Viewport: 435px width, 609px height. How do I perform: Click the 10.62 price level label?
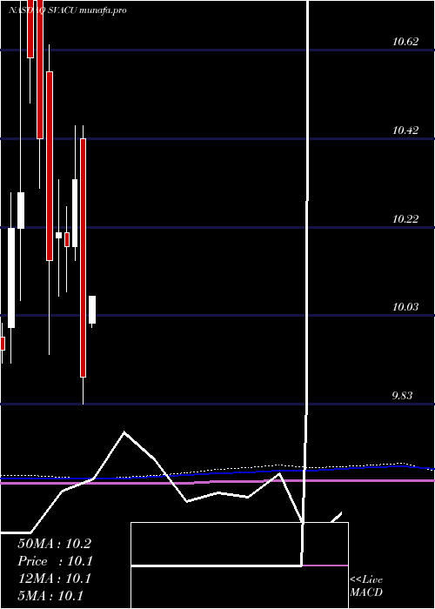point(405,42)
